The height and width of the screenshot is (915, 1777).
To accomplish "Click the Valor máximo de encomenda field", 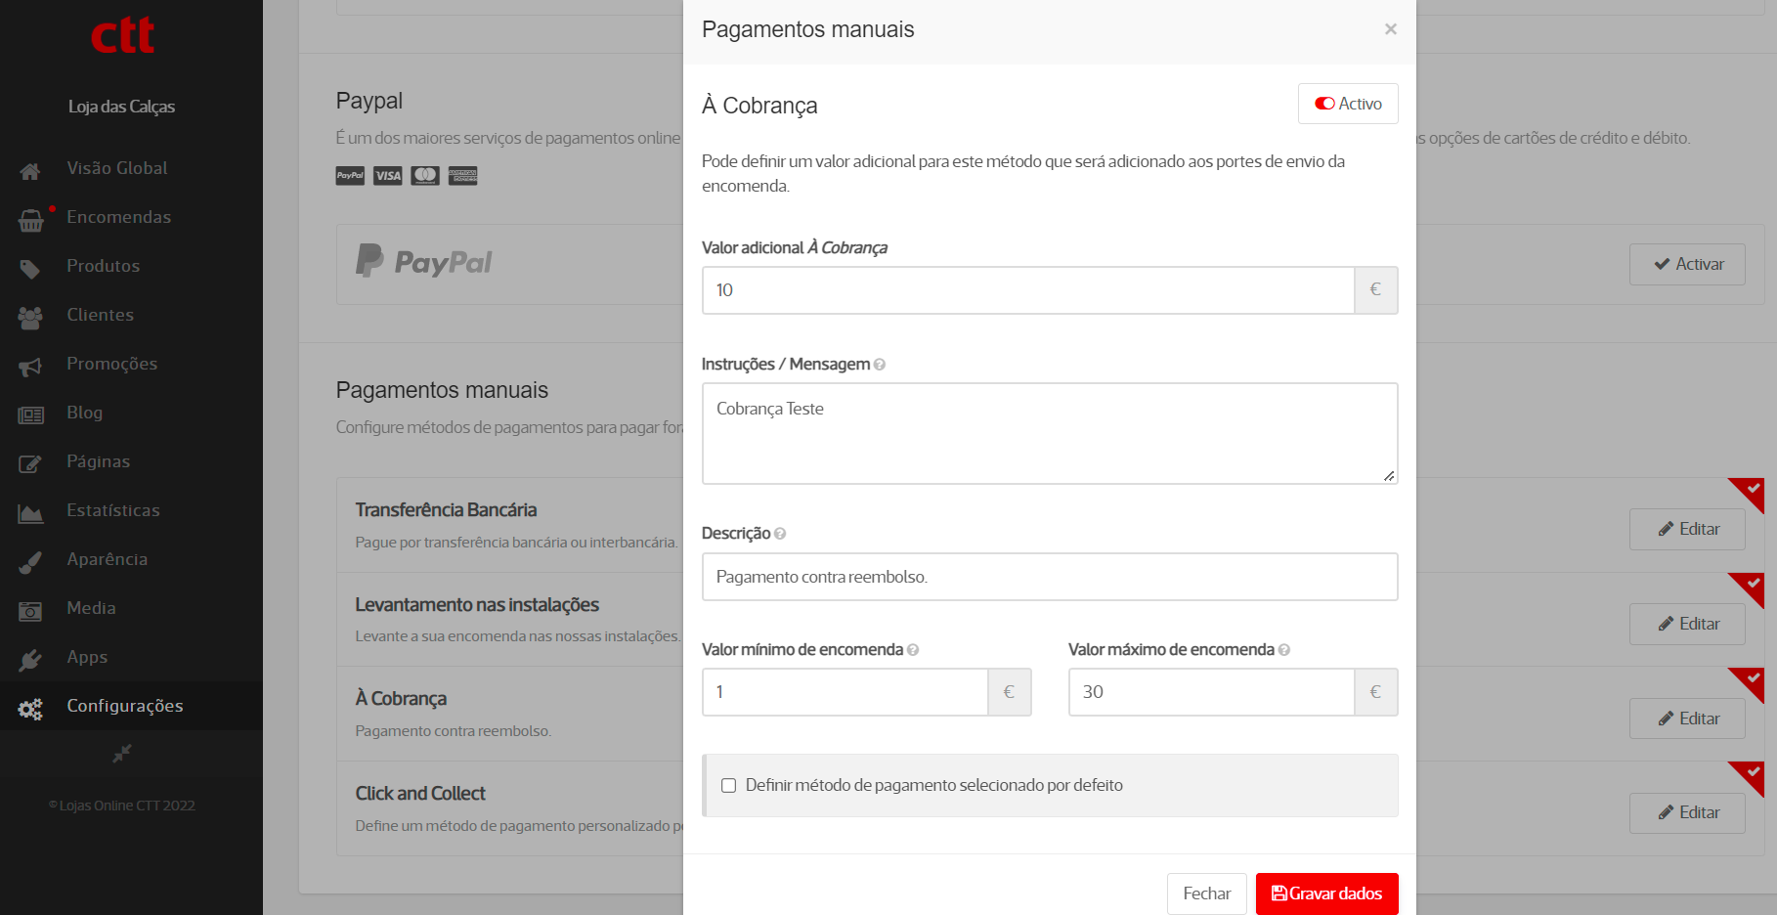I will tap(1211, 692).
